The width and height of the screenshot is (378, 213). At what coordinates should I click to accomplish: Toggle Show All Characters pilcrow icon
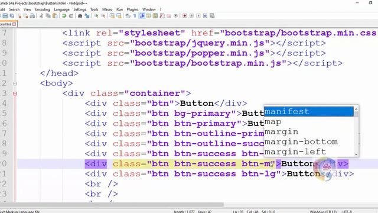pos(135,16)
